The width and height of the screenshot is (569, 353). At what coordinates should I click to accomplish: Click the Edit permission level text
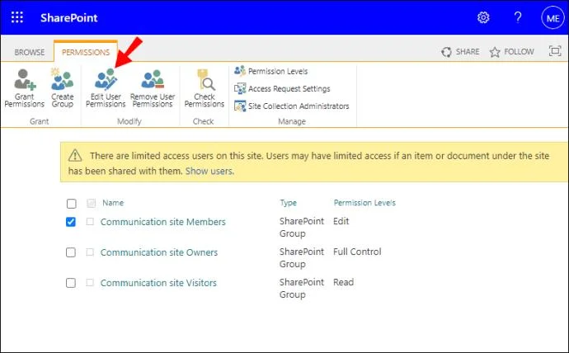click(x=341, y=221)
